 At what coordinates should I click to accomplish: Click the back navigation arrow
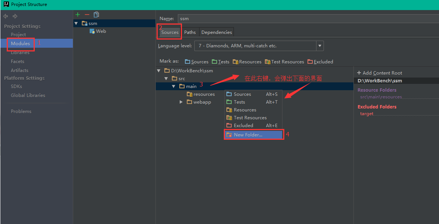pos(6,16)
